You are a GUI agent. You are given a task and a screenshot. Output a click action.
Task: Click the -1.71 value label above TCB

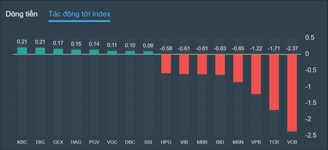point(274,49)
